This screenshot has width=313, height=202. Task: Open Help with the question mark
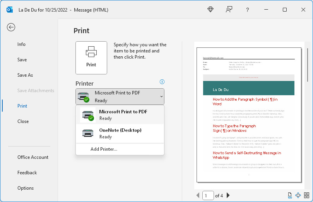click(x=248, y=10)
